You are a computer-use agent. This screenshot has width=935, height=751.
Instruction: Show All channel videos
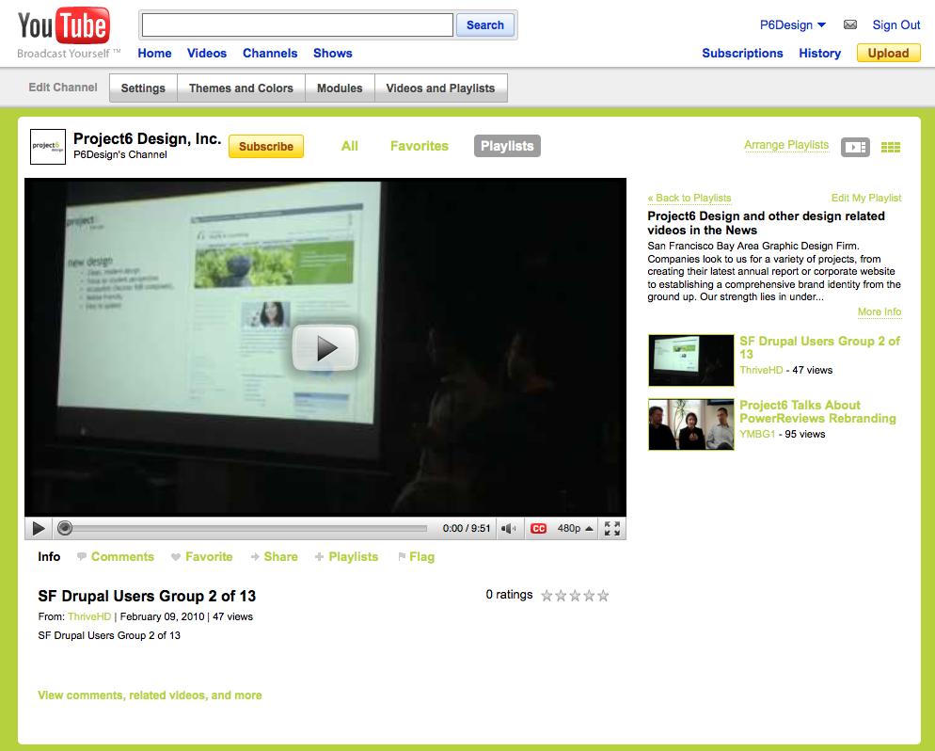(349, 146)
